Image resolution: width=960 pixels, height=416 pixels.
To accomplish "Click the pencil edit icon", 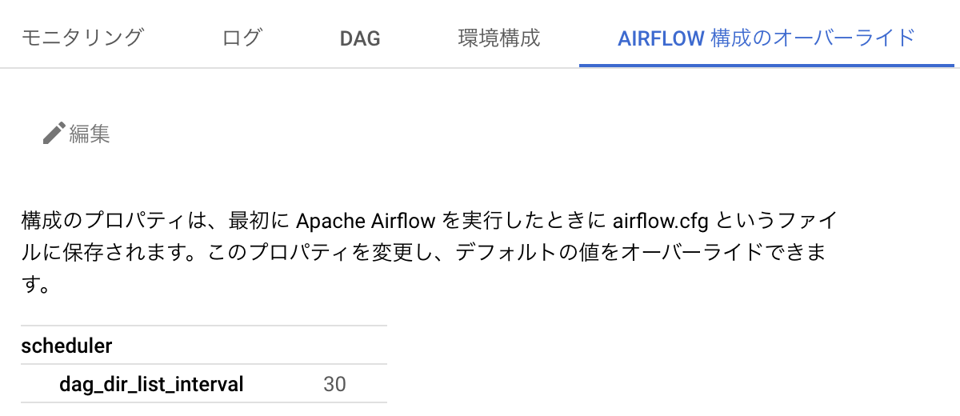I will [x=54, y=133].
